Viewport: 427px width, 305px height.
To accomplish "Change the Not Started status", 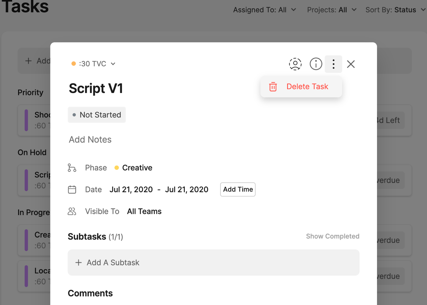I will [x=97, y=115].
